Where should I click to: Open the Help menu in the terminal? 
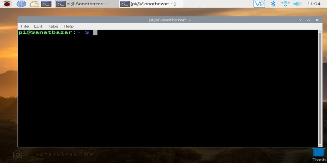click(x=68, y=26)
